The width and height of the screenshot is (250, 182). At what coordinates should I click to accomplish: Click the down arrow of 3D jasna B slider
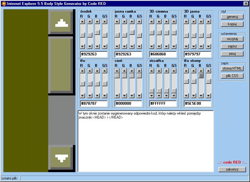[201, 47]
